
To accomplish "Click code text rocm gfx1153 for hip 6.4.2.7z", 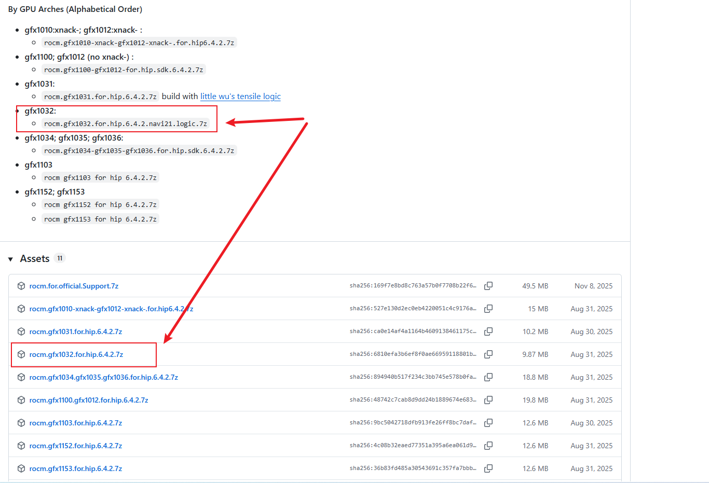I will coord(100,219).
